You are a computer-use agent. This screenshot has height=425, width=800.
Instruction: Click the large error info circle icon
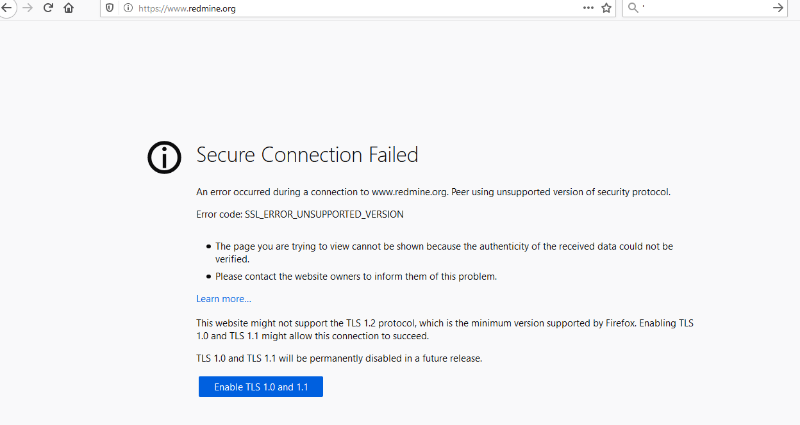(165, 156)
